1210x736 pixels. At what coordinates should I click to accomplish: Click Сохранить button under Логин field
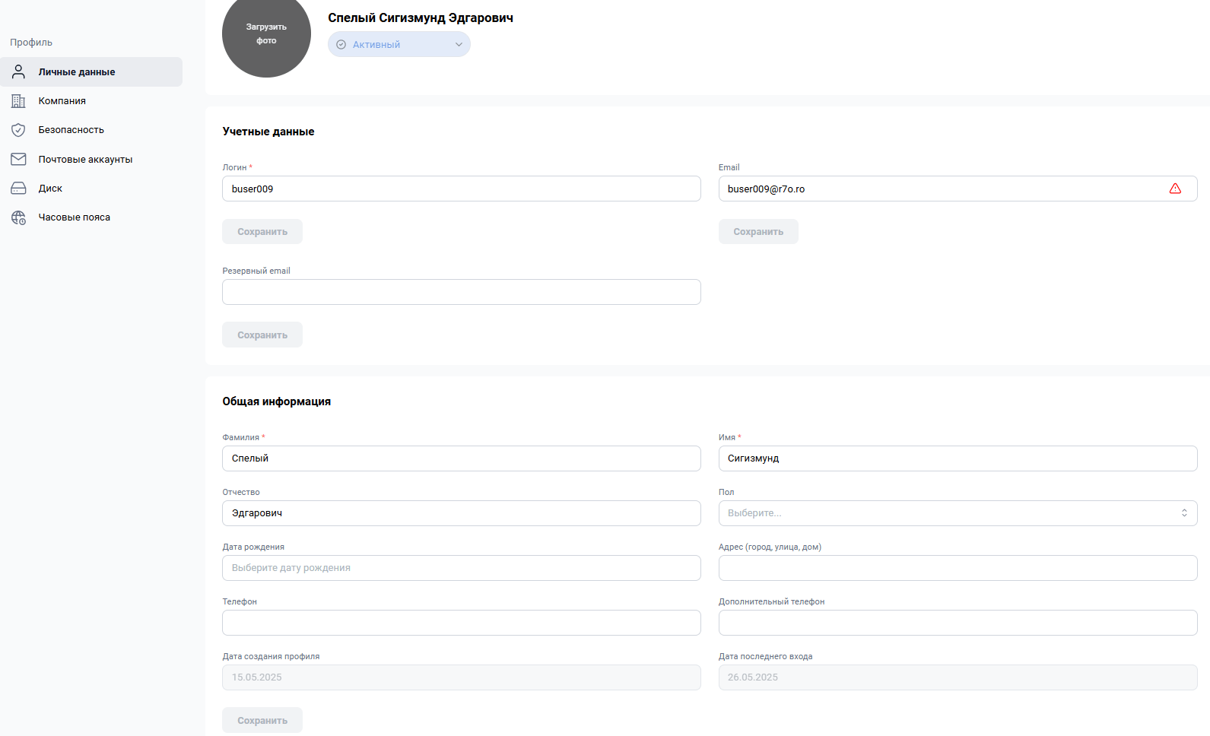tap(262, 232)
